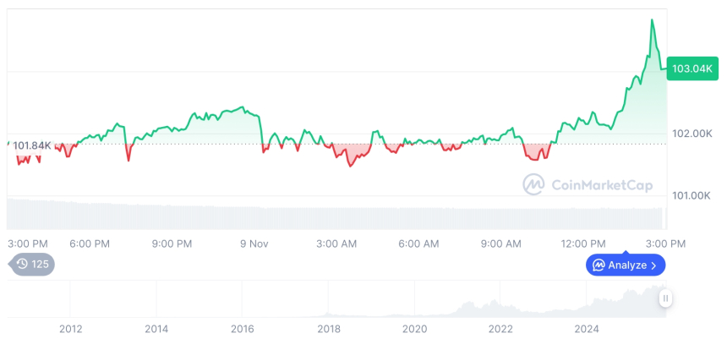Image resolution: width=727 pixels, height=339 pixels.
Task: Select 2020 on the range navigator
Action: coord(414,328)
